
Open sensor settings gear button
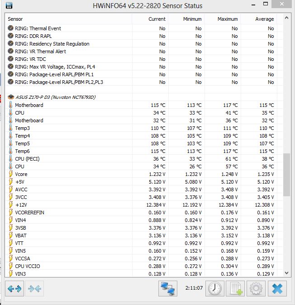pyautogui.click(x=256, y=288)
